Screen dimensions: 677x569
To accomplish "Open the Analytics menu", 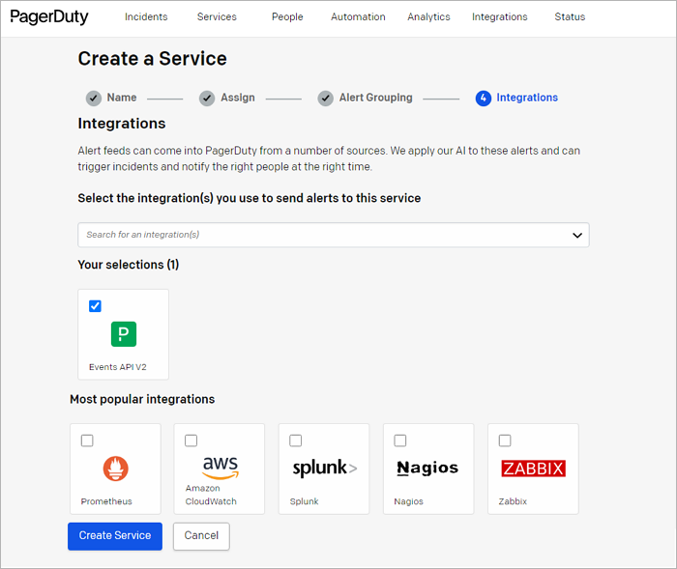I will pos(428,16).
